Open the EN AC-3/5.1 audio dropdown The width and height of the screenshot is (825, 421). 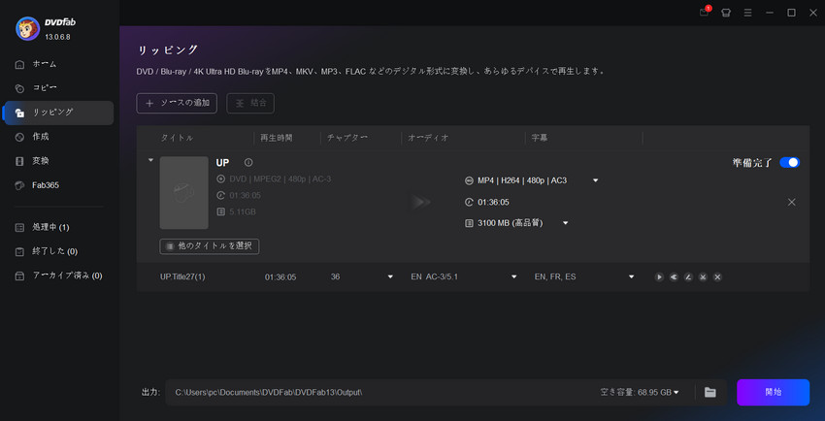pyautogui.click(x=514, y=276)
